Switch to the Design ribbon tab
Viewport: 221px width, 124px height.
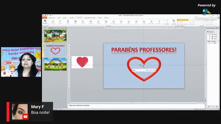point(65,18)
